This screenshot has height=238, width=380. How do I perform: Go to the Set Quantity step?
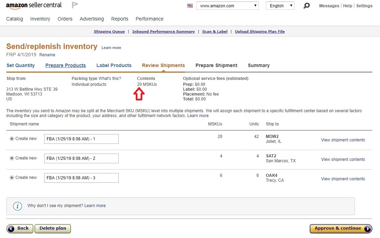21,65
